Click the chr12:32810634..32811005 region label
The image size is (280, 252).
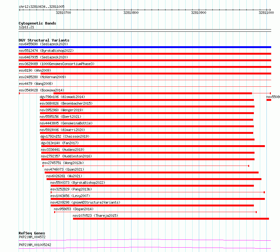(42, 7)
